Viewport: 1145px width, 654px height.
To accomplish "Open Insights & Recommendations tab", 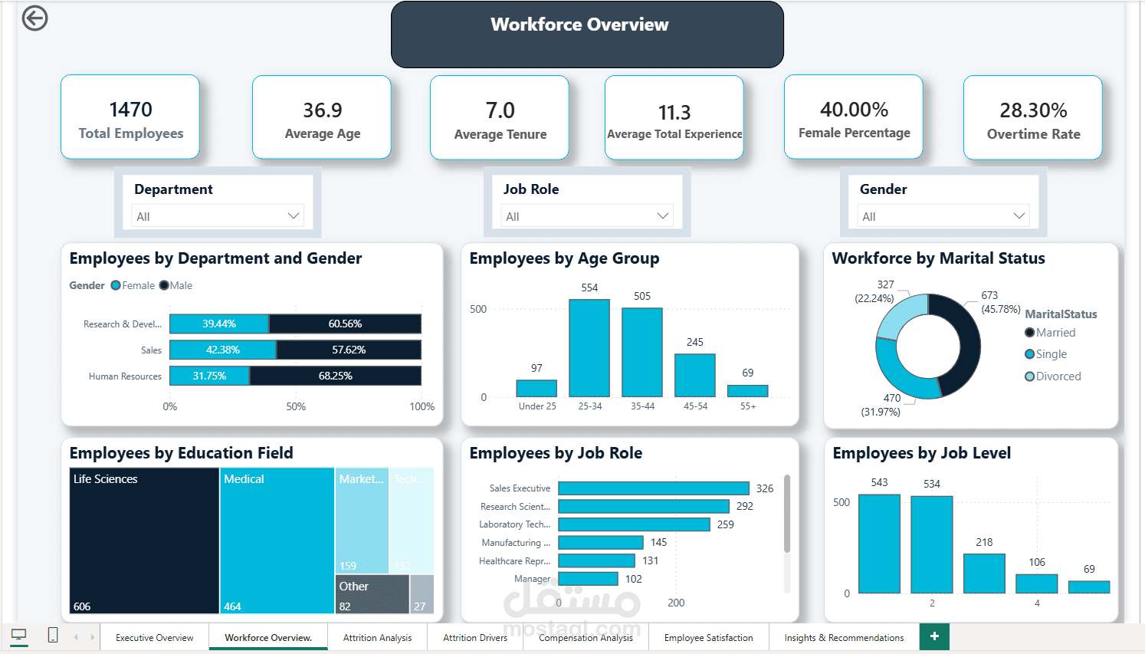I will click(x=844, y=637).
